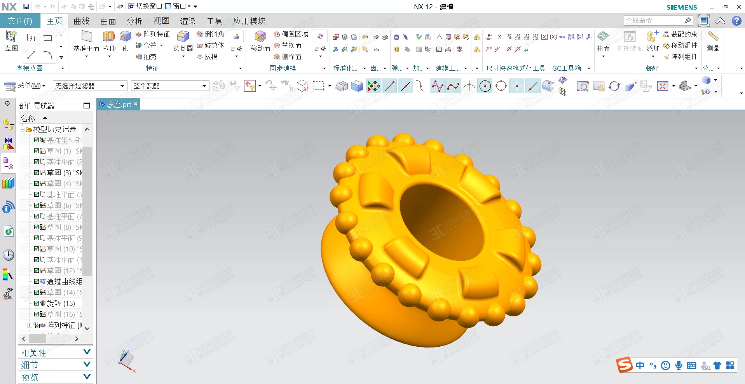Viewport: 745px width, 384px height.
Task: Switch to the 曲面 ribbon tab
Action: pyautogui.click(x=108, y=21)
